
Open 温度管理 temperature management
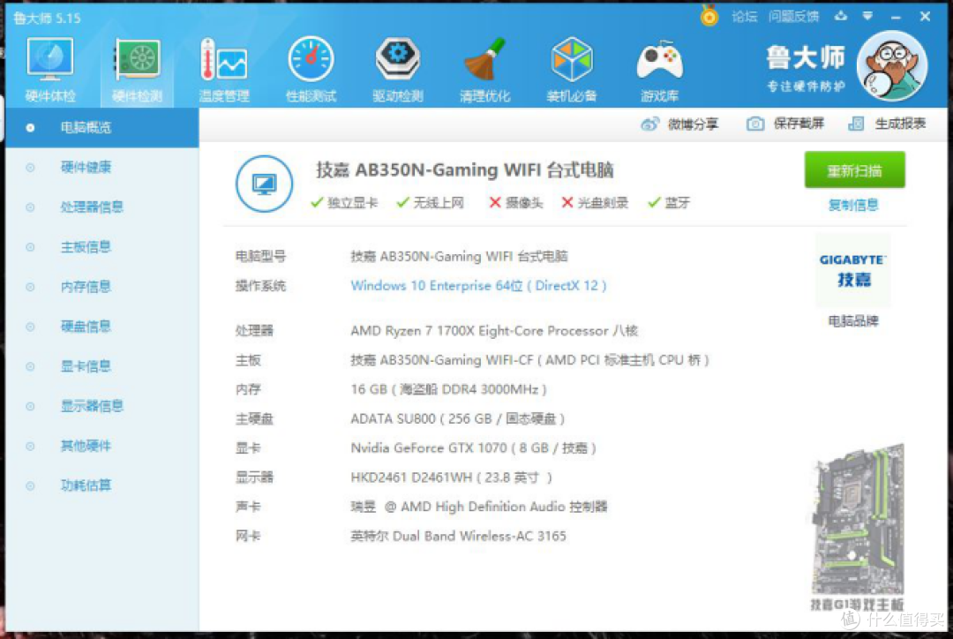pyautogui.click(x=224, y=69)
